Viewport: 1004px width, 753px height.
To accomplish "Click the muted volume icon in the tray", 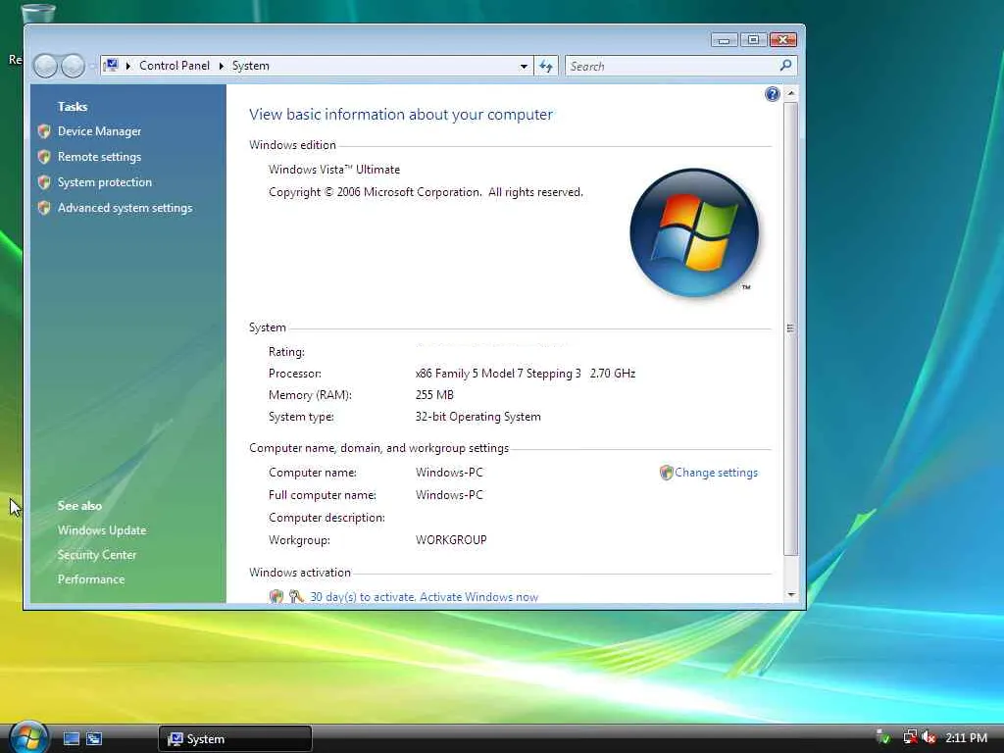I will pos(929,737).
